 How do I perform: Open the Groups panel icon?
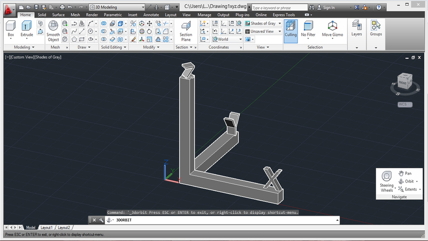[x=376, y=25]
